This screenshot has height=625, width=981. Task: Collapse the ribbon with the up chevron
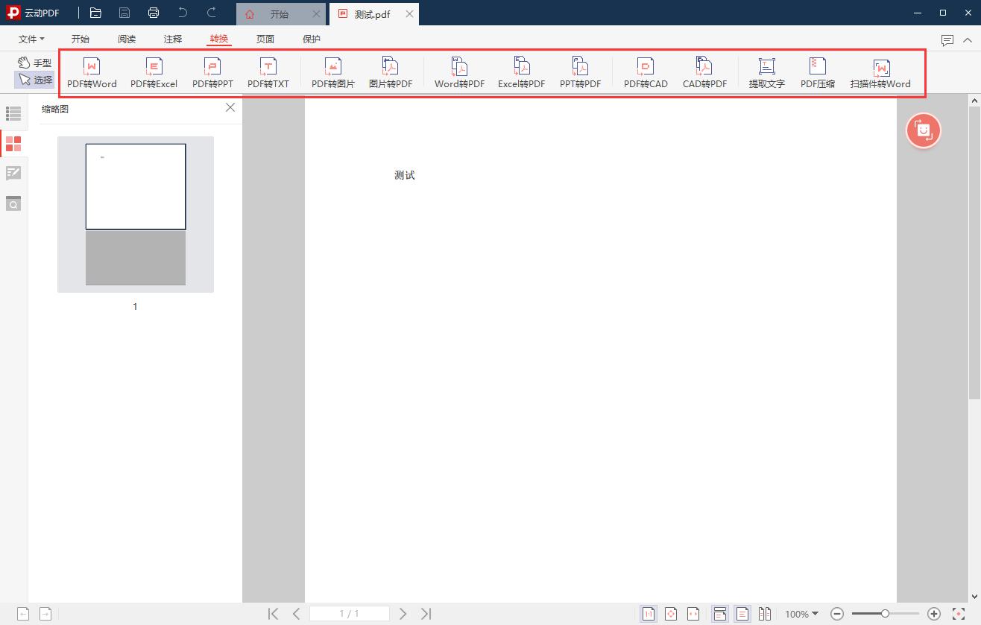coord(968,40)
